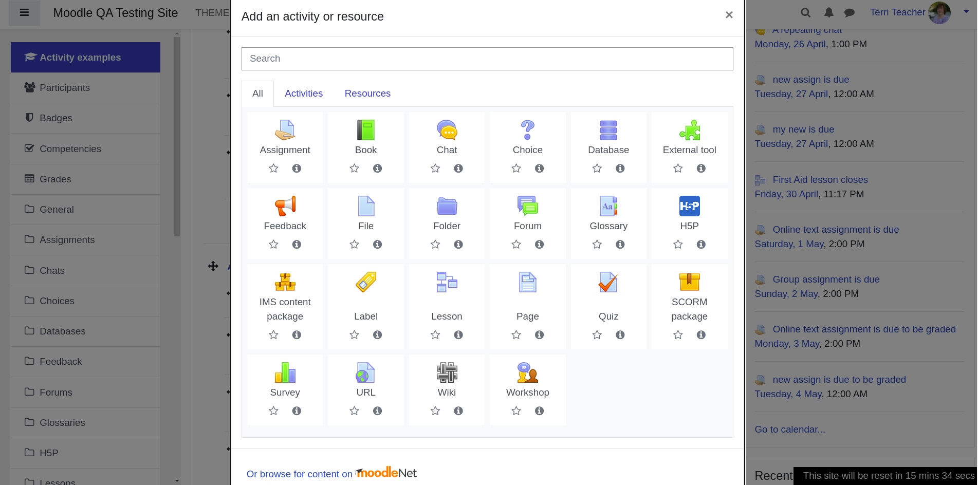Choose the Feedback megaphone icon
The height and width of the screenshot is (485, 978).
click(x=285, y=206)
